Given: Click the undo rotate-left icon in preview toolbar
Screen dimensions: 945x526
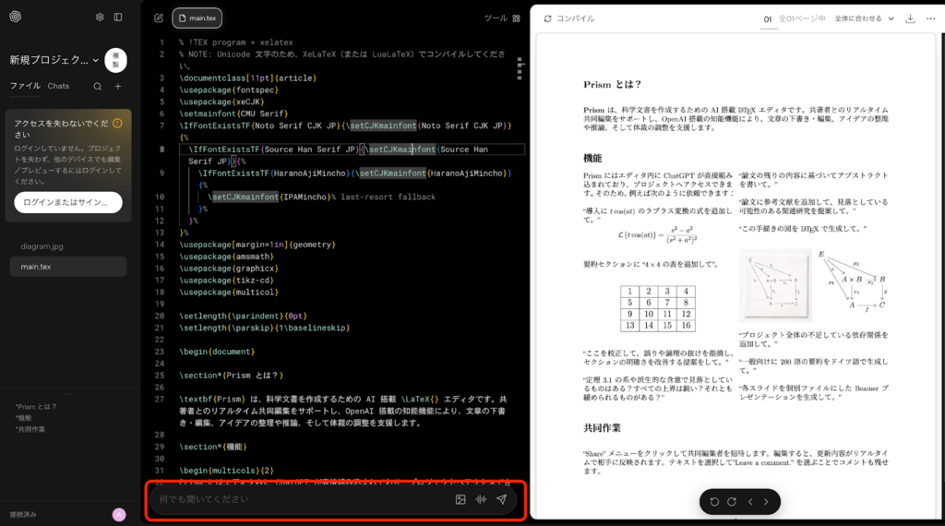Looking at the screenshot, I should (714, 501).
